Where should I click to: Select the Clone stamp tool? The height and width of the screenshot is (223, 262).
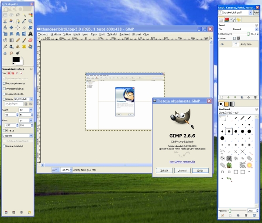pyautogui.click(x=18, y=46)
